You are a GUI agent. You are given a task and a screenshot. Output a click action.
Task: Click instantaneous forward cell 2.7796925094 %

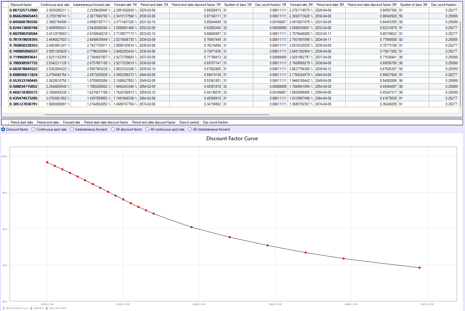click(x=91, y=51)
